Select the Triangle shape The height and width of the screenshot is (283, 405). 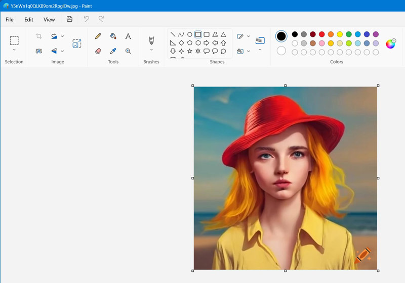(x=223, y=34)
